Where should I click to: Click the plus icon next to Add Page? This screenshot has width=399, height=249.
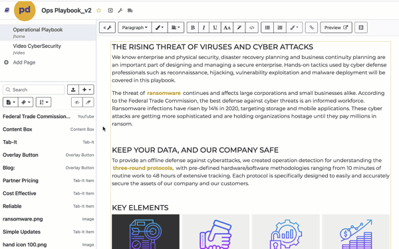click(6, 62)
